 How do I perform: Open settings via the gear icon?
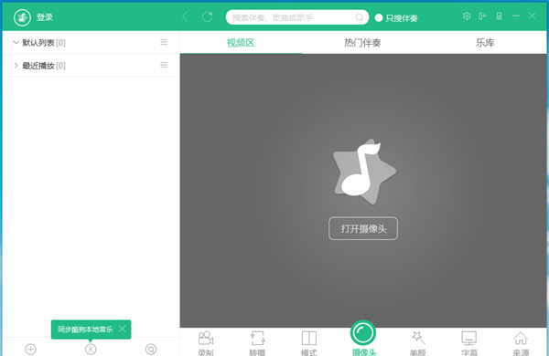(467, 16)
